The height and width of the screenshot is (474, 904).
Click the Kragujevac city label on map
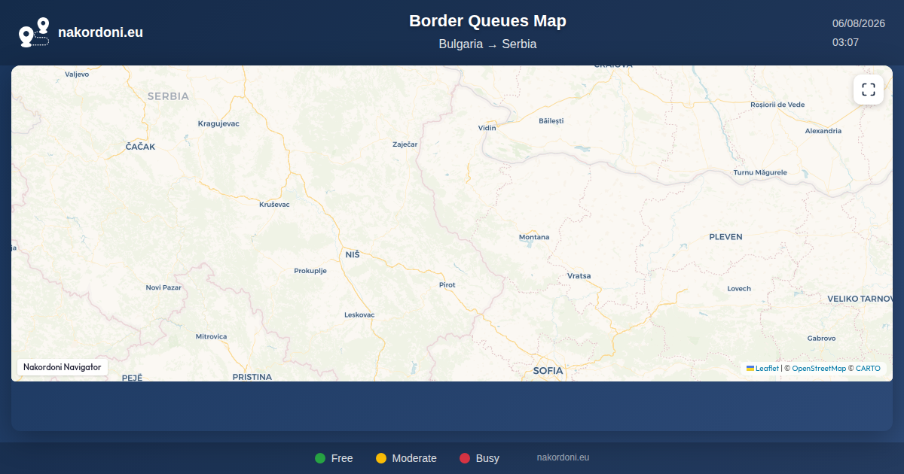(218, 123)
